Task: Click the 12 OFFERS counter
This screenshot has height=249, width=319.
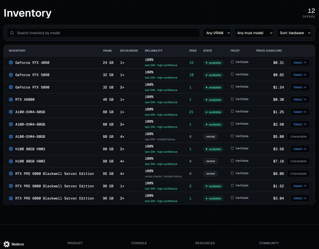Action: pyautogui.click(x=309, y=13)
